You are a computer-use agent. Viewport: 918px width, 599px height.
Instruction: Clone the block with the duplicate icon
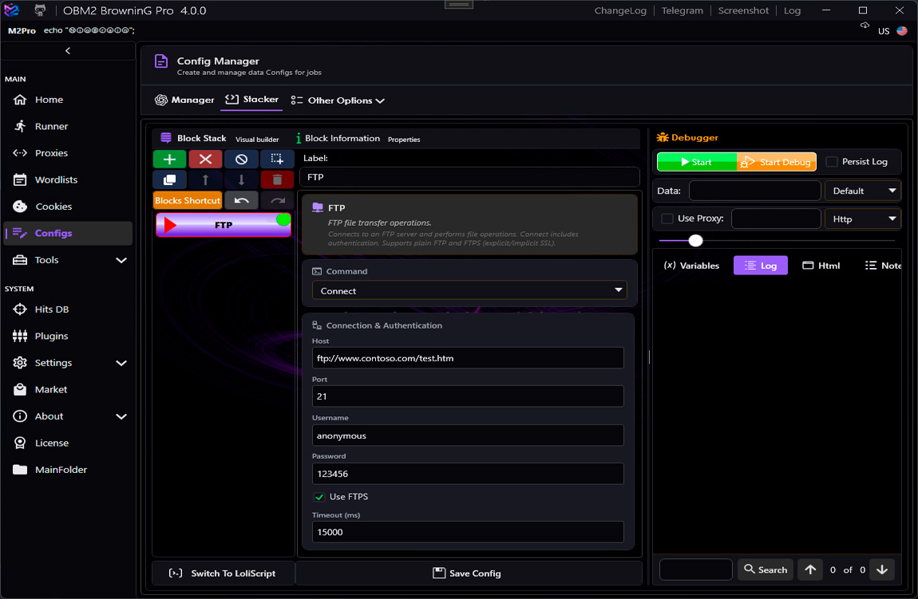[x=170, y=179]
